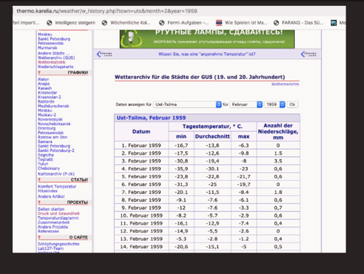The width and height of the screenshot is (364, 274).
Task: Open Novocheboksarsk graph link
Action: point(54,124)
